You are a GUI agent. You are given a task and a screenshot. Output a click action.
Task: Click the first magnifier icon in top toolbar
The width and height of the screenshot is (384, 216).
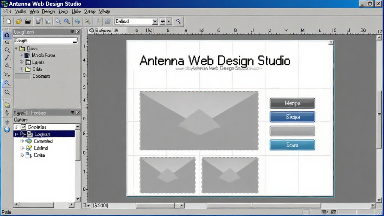point(58,21)
